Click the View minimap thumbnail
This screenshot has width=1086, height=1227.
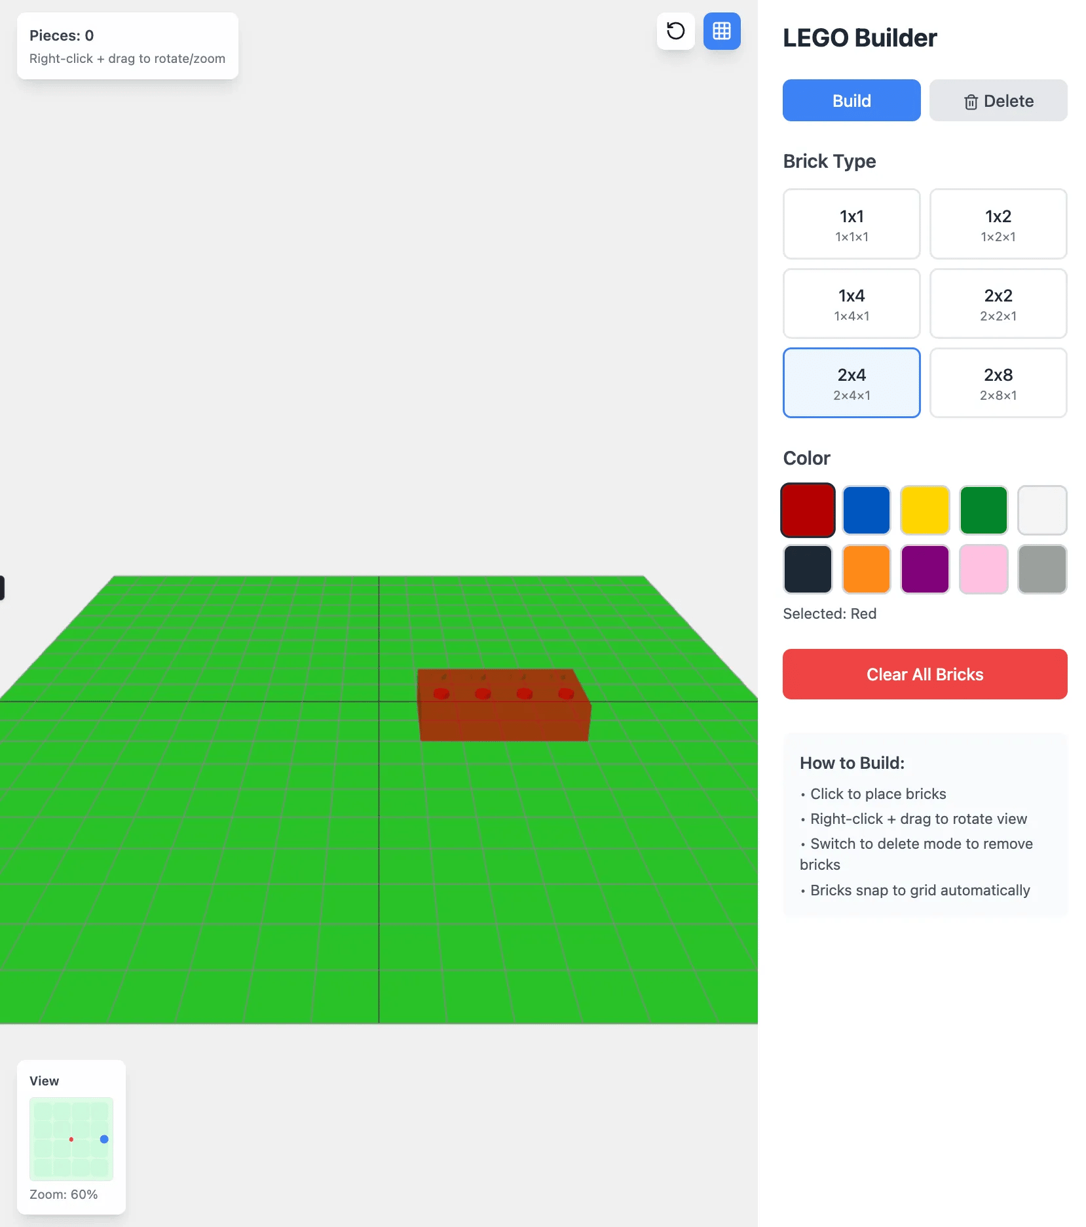pyautogui.click(x=71, y=1139)
